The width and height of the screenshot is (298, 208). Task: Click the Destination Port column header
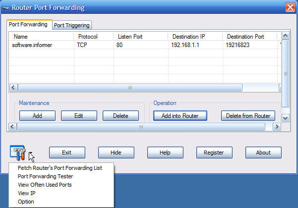tap(250, 37)
